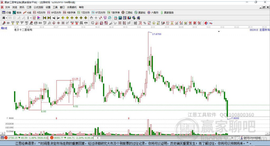Screen dimensions: 270x146
Task: Open the T四方形 tool
Action: coord(84,13)
